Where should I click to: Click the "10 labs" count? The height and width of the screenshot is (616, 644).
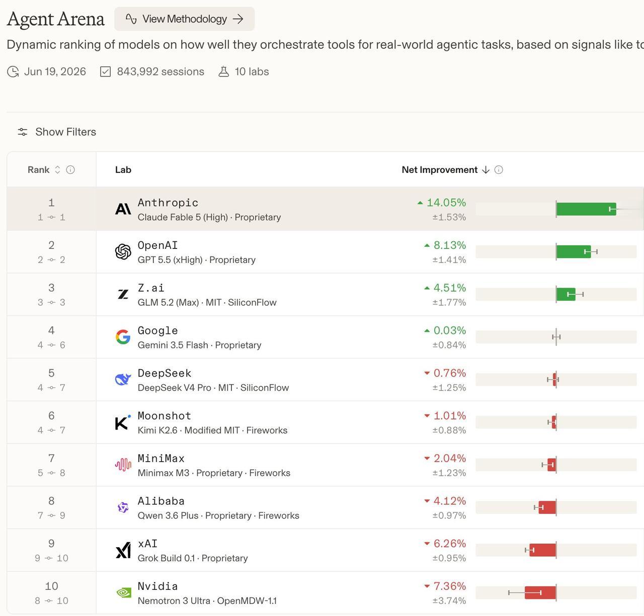[252, 72]
